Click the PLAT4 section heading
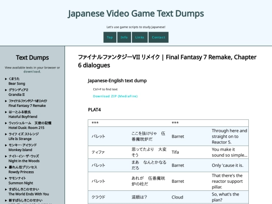The image size is (272, 204). point(94,110)
